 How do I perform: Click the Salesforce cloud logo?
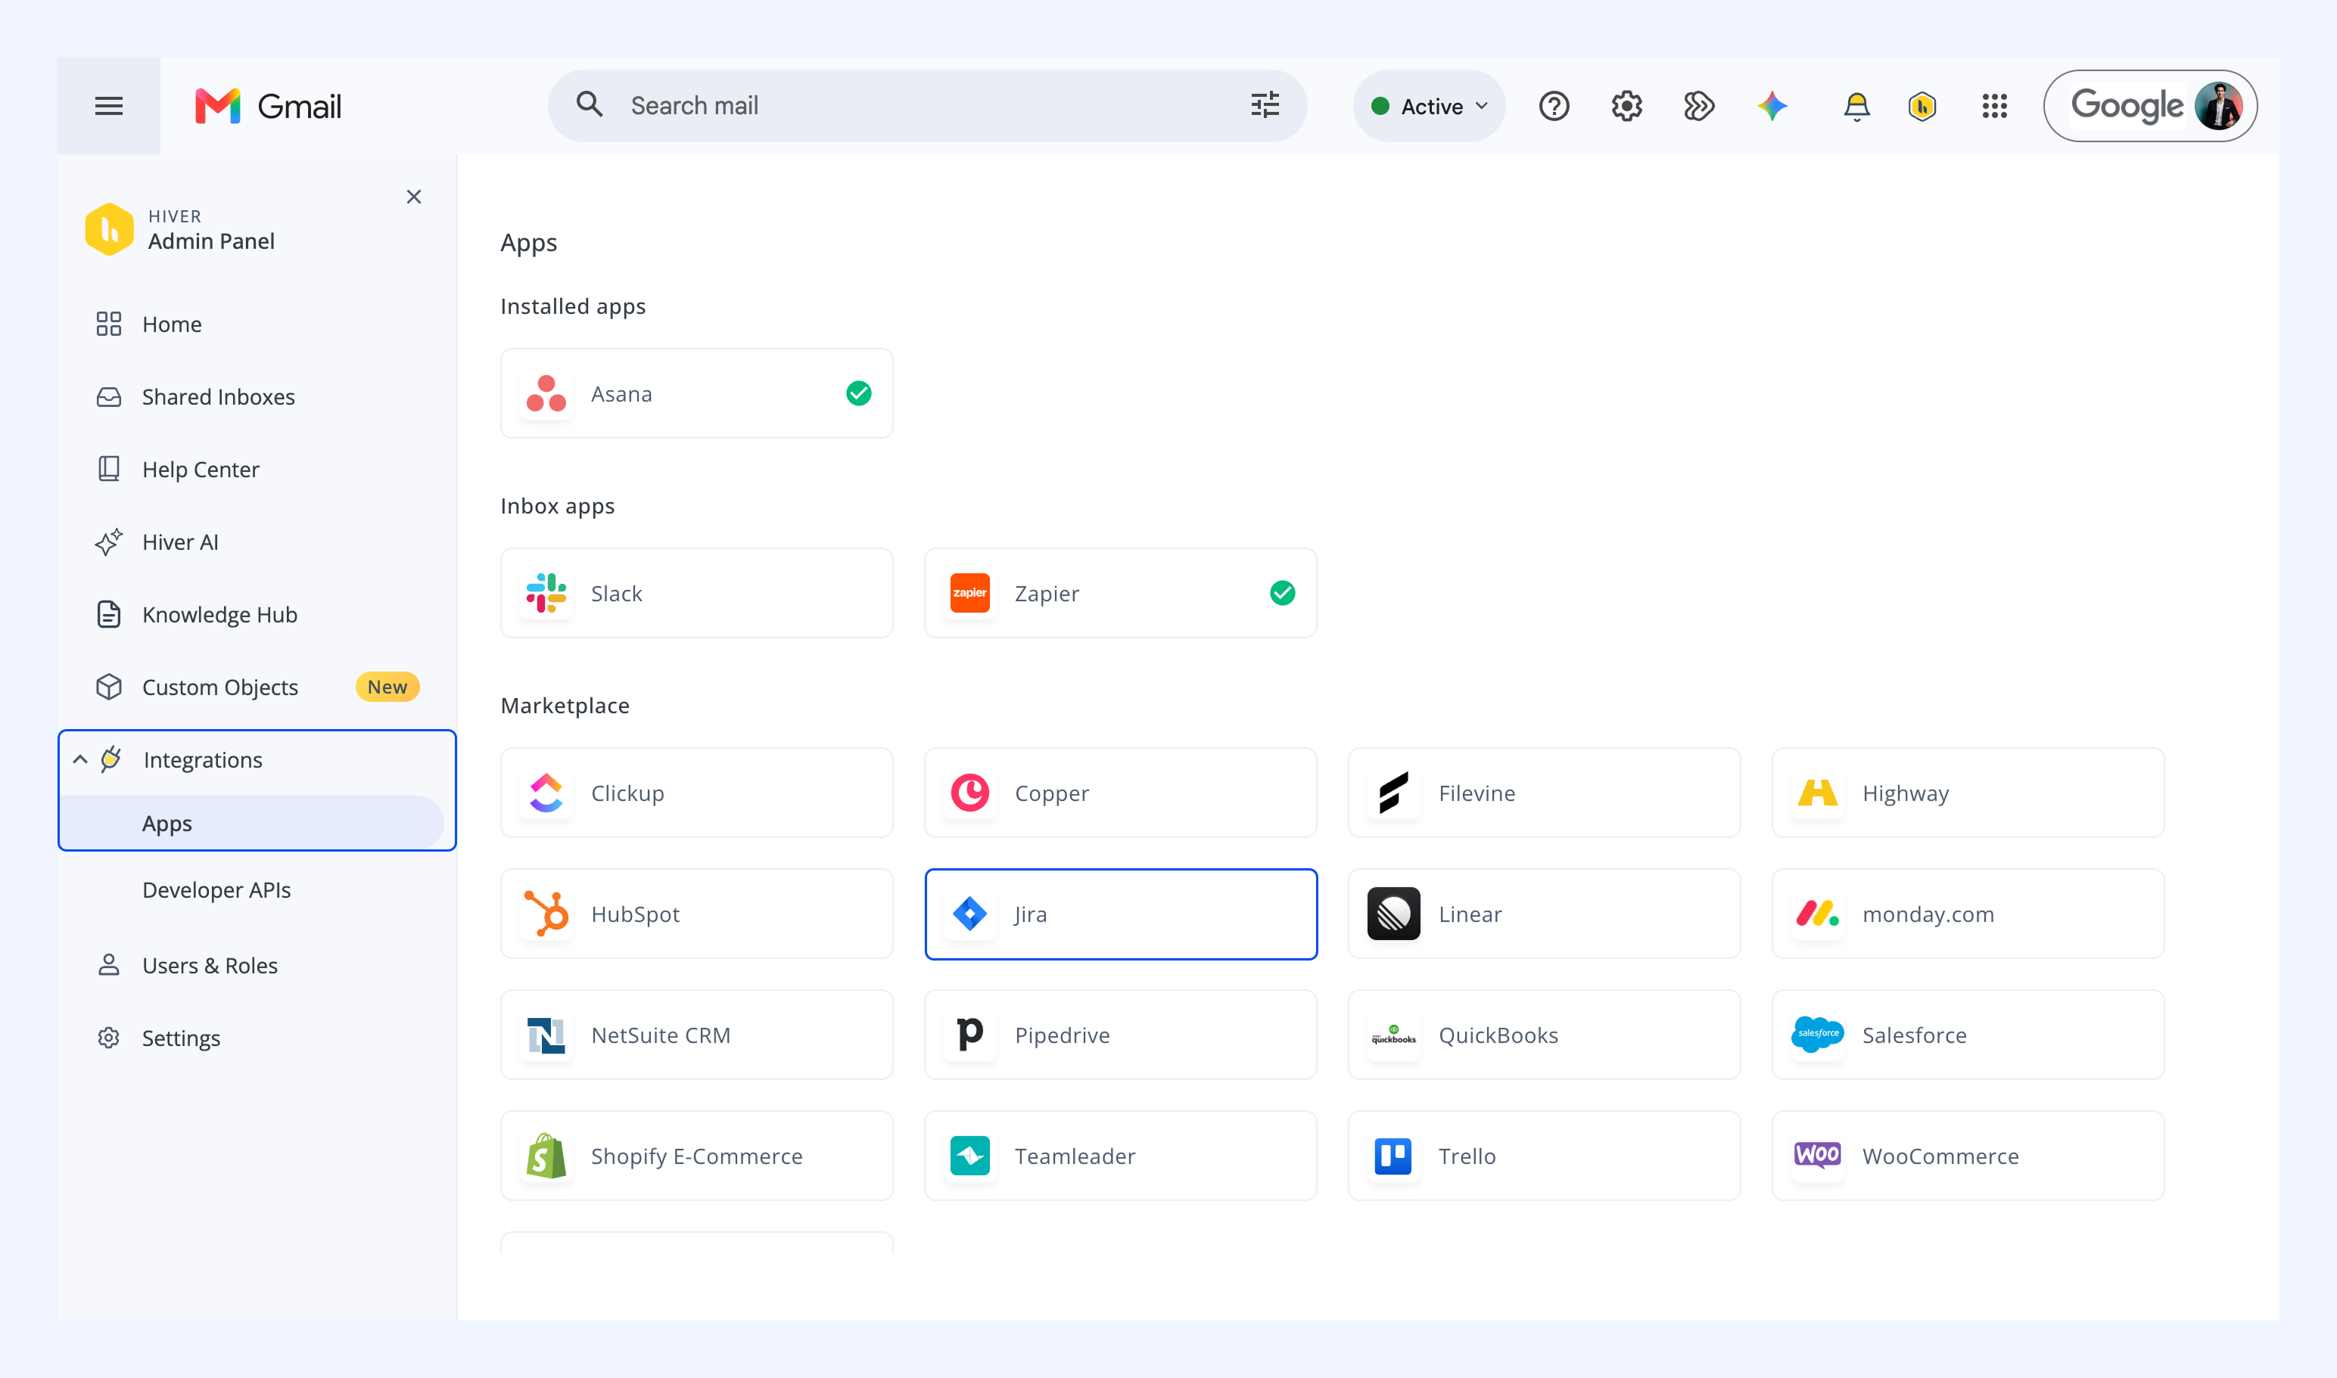(x=1818, y=1035)
